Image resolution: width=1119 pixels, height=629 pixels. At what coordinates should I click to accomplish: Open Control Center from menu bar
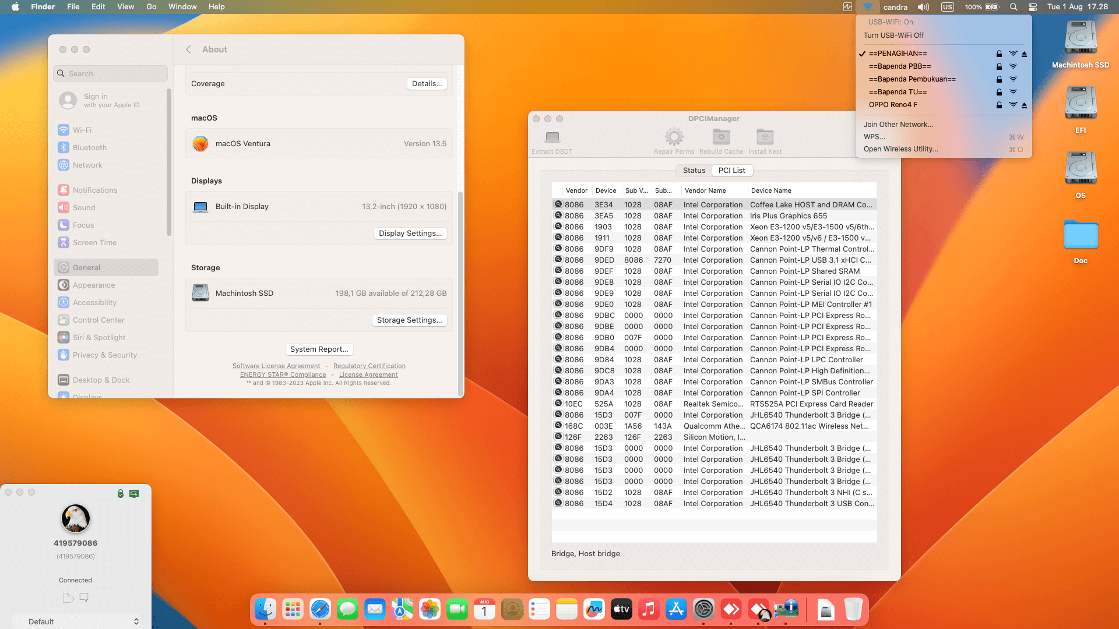[1033, 7]
